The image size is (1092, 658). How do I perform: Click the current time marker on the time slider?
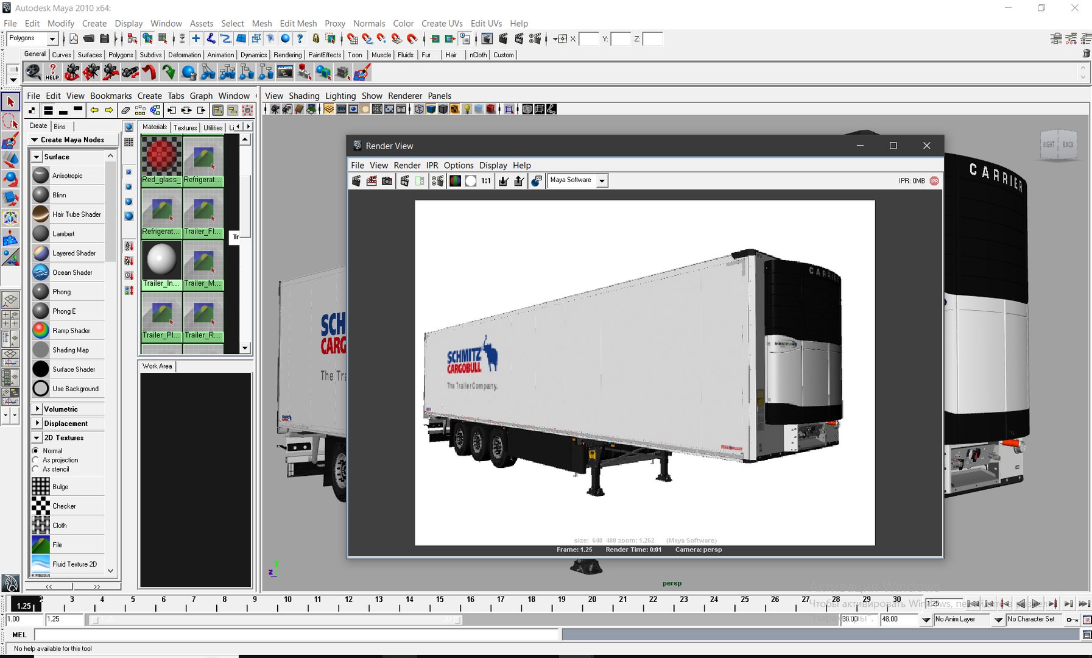pyautogui.click(x=25, y=604)
